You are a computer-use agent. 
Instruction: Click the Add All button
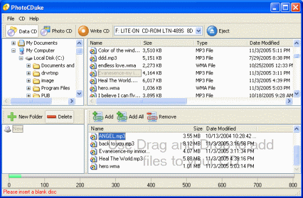tap(130, 117)
